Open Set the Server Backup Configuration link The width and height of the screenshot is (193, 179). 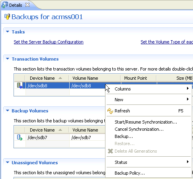tap(49, 42)
